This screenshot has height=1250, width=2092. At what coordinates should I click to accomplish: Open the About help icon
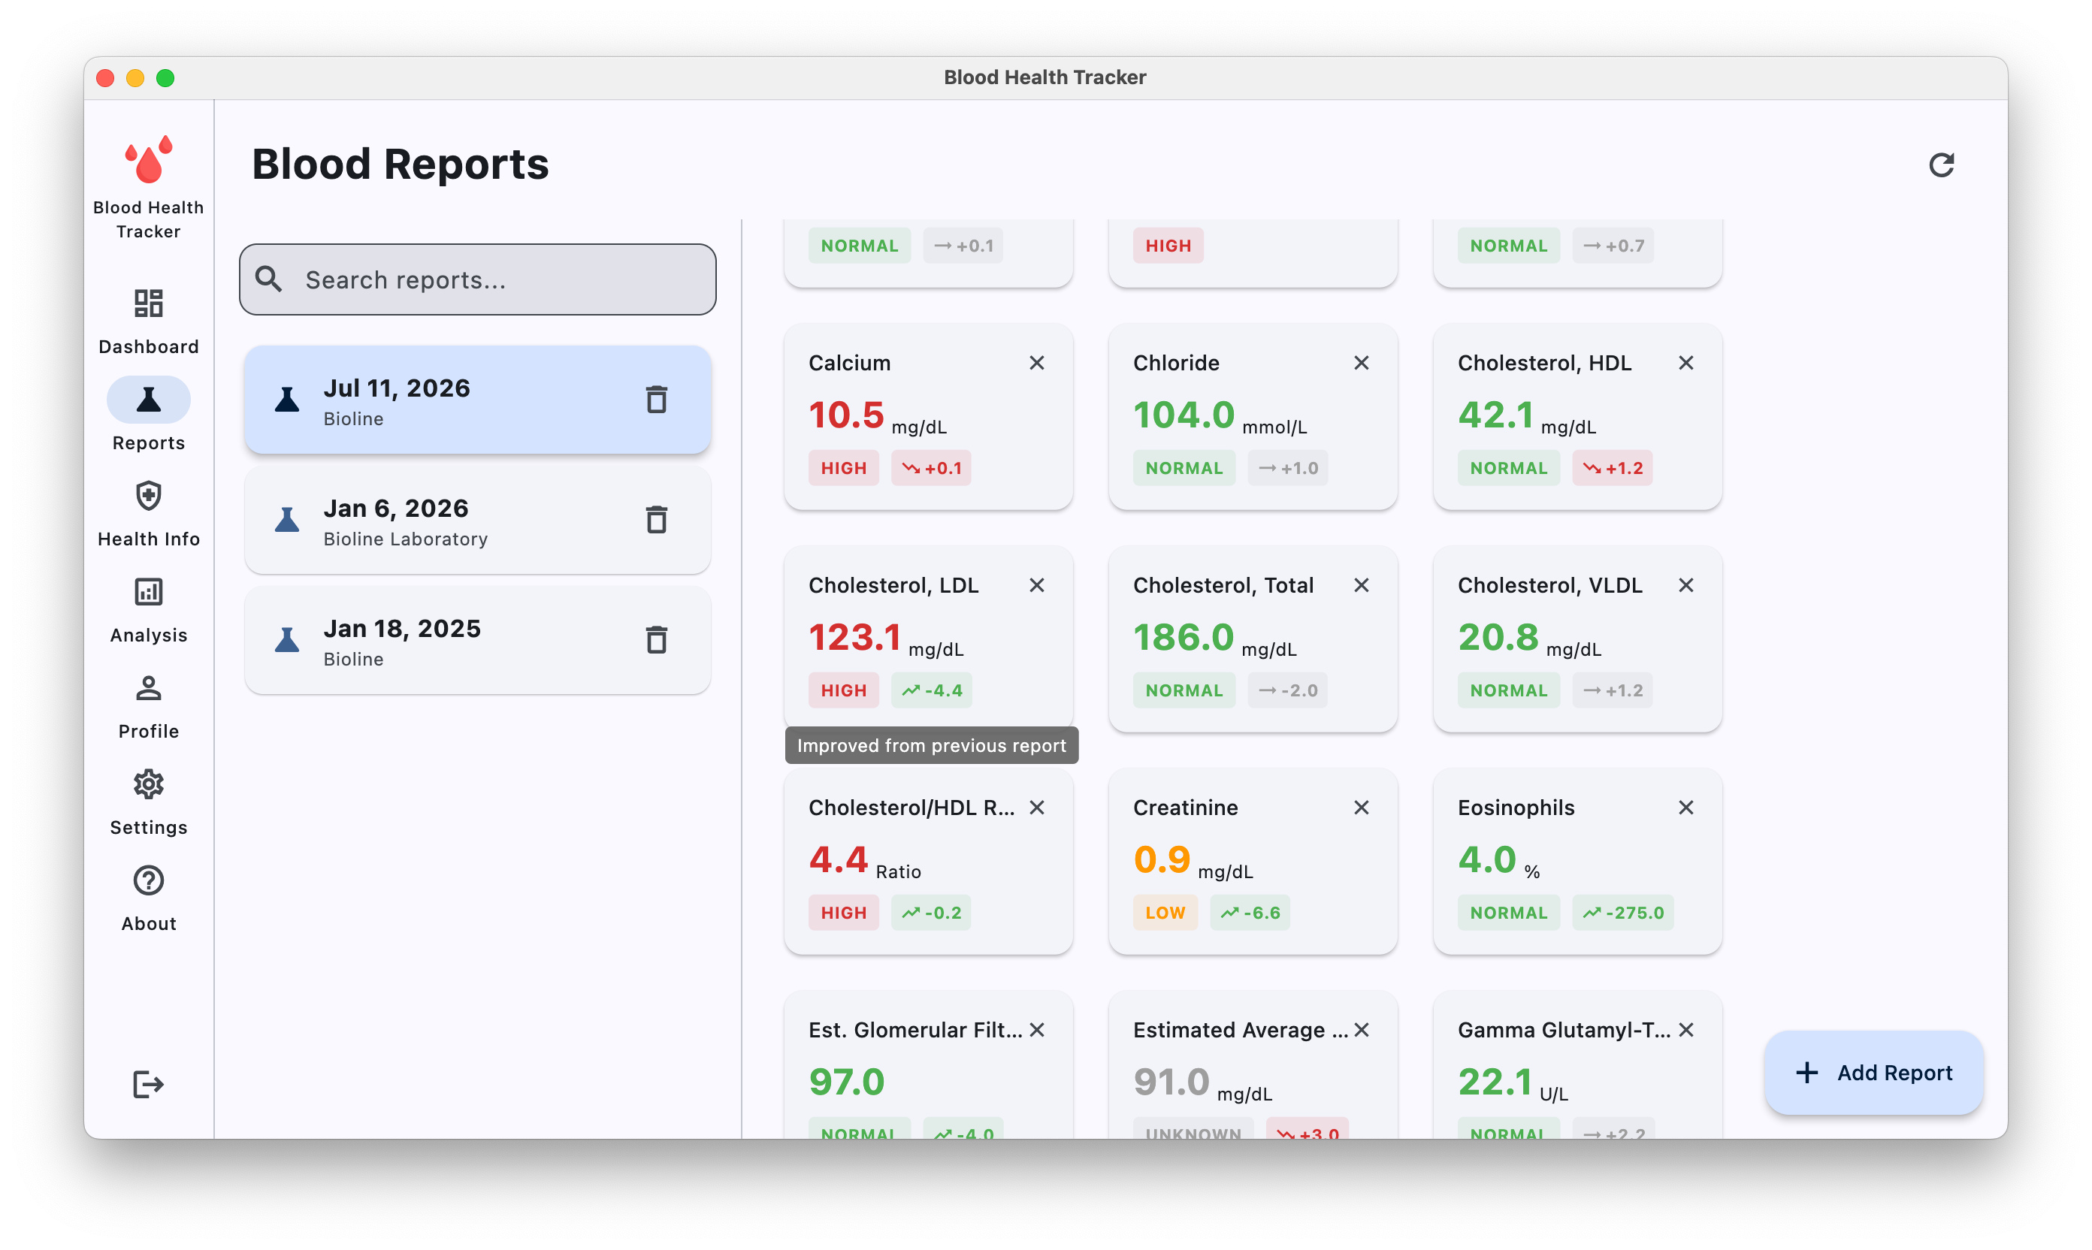(148, 880)
